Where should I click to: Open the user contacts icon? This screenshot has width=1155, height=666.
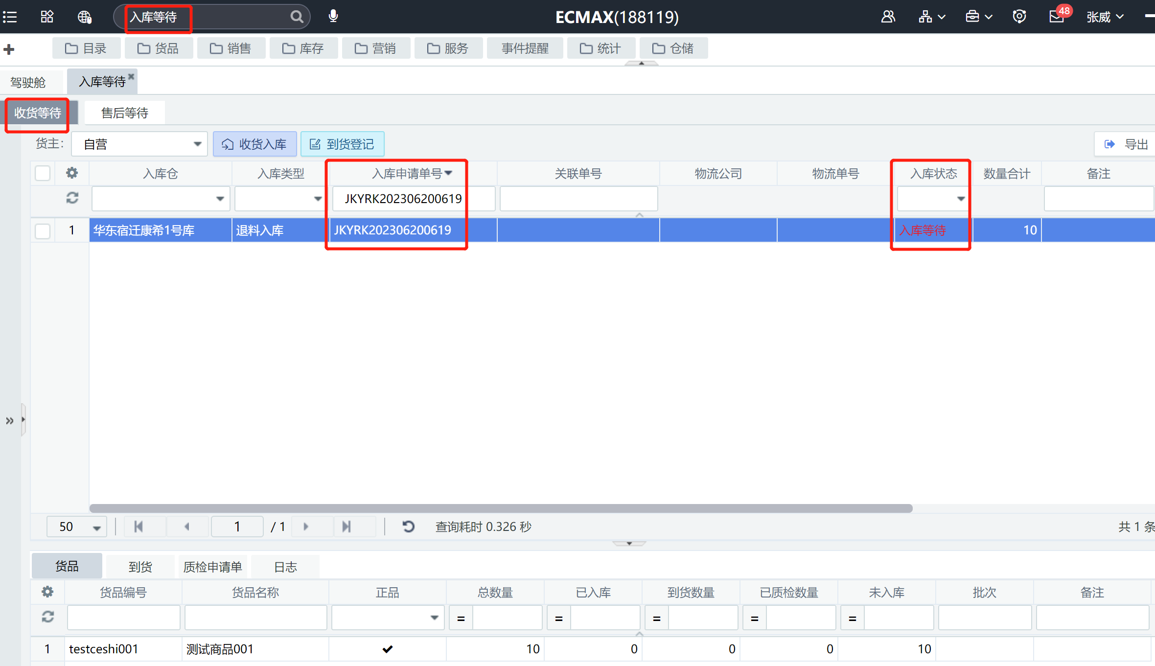[888, 17]
